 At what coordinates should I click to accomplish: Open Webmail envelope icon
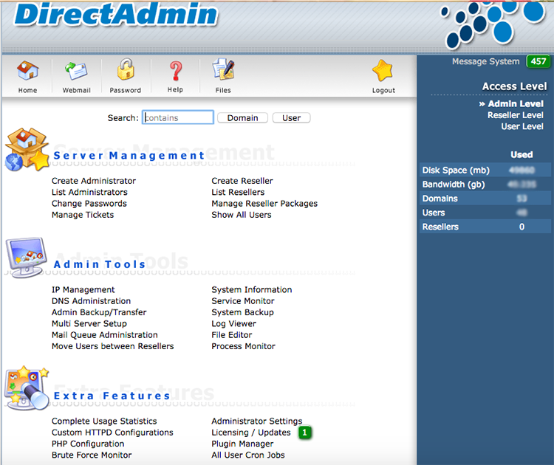click(x=76, y=71)
